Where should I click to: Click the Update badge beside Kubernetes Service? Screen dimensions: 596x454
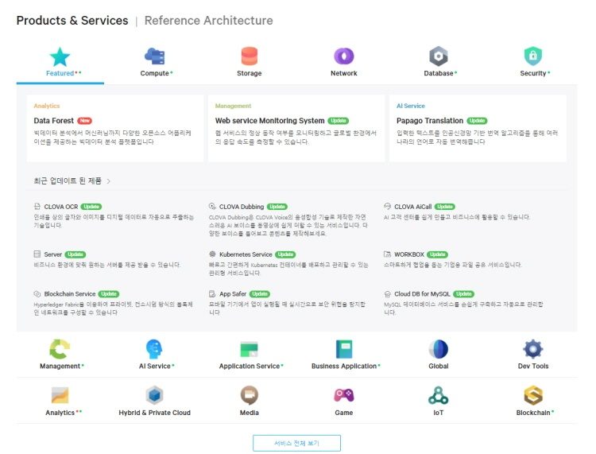[x=285, y=254]
